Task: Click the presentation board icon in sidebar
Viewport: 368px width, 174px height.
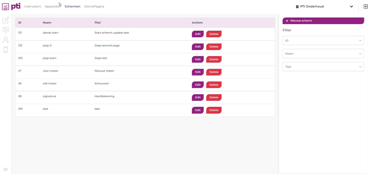Action: [x=6, y=30]
